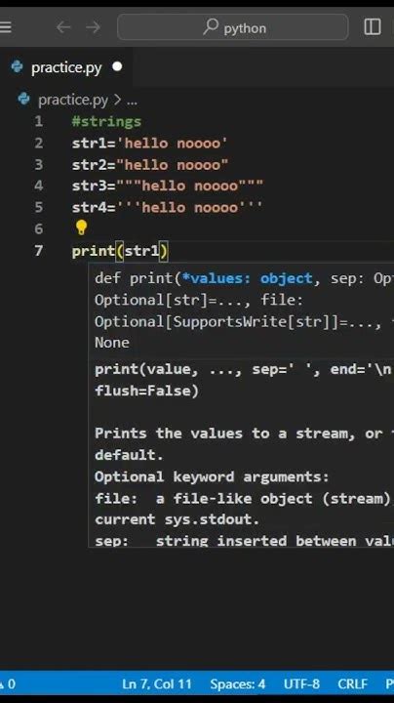The width and height of the screenshot is (394, 703).
Task: Expand the breadcrumb ellipsis symbols
Action: pyautogui.click(x=132, y=101)
